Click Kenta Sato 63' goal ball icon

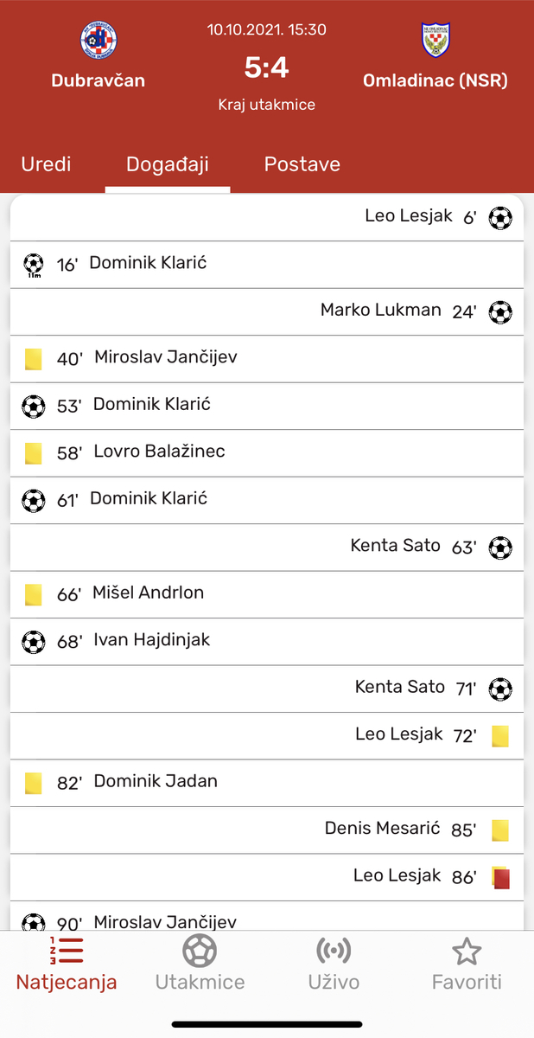coord(500,547)
